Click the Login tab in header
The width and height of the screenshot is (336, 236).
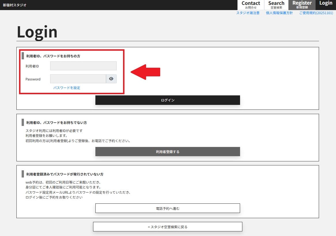326,3
